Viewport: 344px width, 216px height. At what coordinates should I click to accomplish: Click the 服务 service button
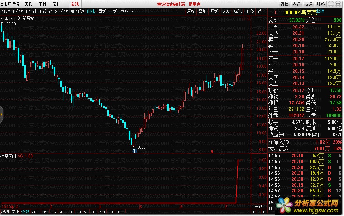(x=320, y=4)
